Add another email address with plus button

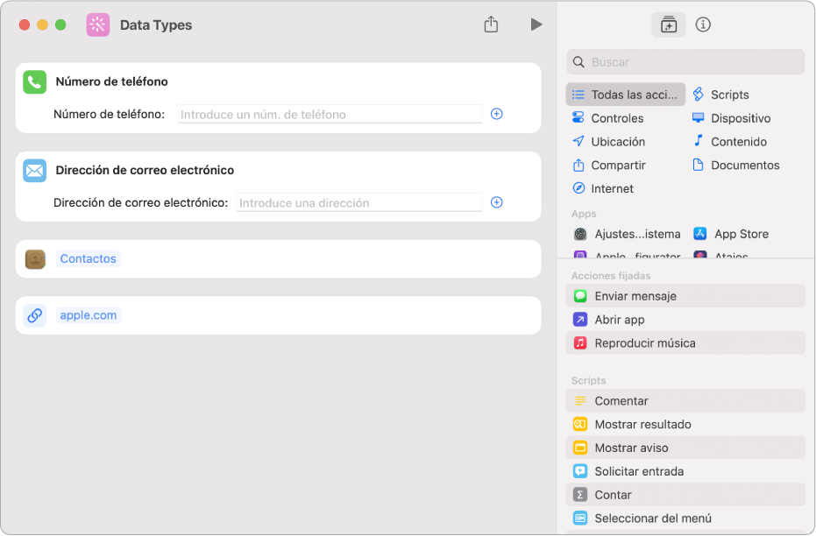(x=496, y=202)
